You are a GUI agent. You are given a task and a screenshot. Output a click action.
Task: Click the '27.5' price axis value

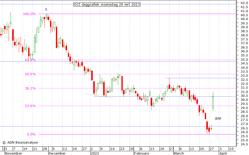click(x=244, y=120)
